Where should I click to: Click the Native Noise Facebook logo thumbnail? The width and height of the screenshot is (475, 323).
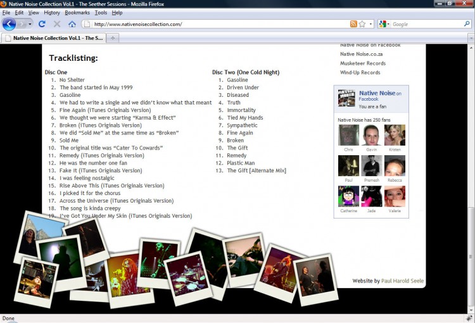(x=346, y=98)
